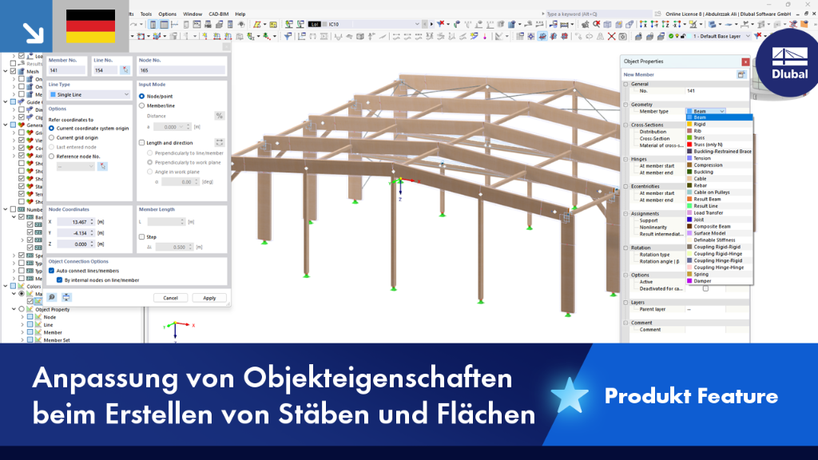
Task: Click the X node coordinate field
Action: [x=76, y=222]
